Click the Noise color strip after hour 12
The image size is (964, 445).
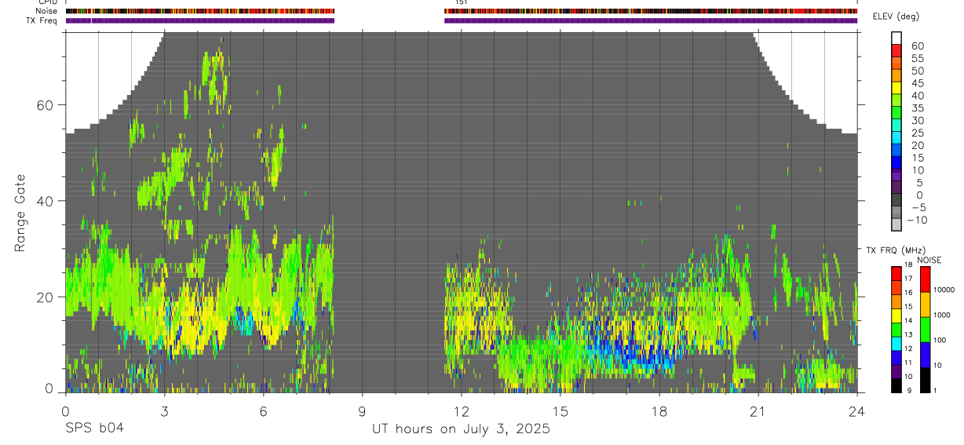651,11
